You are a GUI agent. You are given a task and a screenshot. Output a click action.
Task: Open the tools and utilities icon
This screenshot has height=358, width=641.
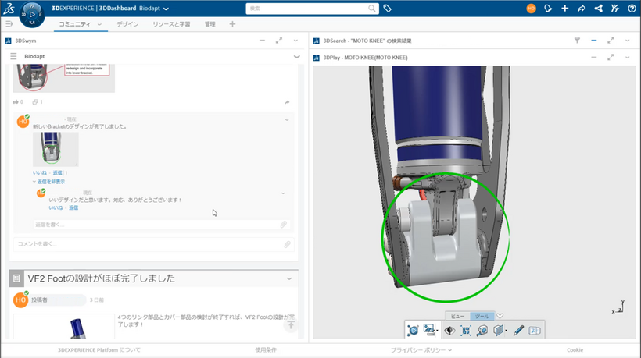click(x=615, y=8)
